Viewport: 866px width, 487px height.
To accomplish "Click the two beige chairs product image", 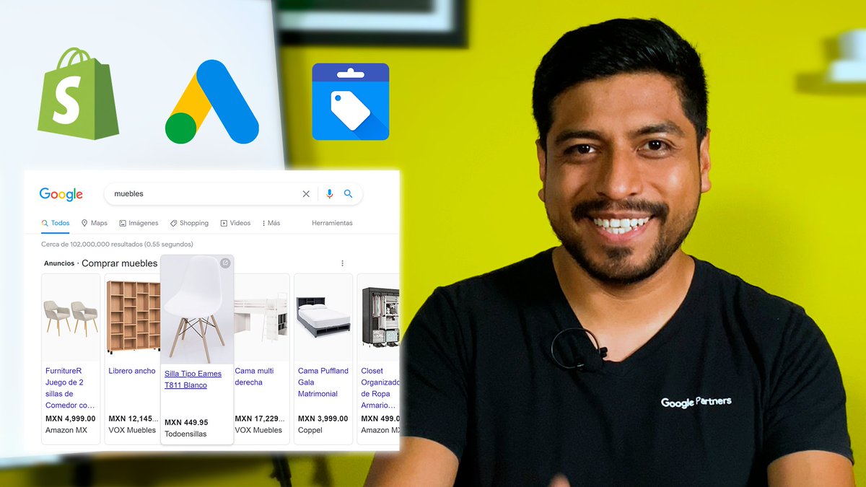I will coord(71,317).
